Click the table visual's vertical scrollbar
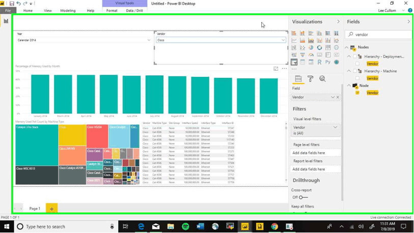 (x=286, y=152)
